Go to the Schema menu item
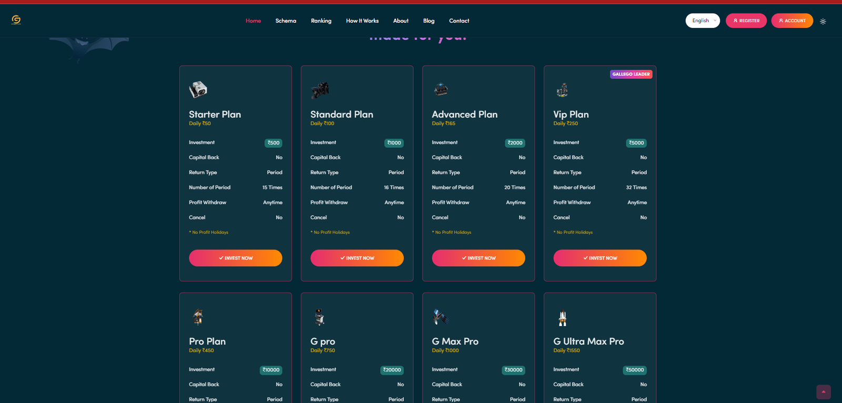 coord(286,21)
